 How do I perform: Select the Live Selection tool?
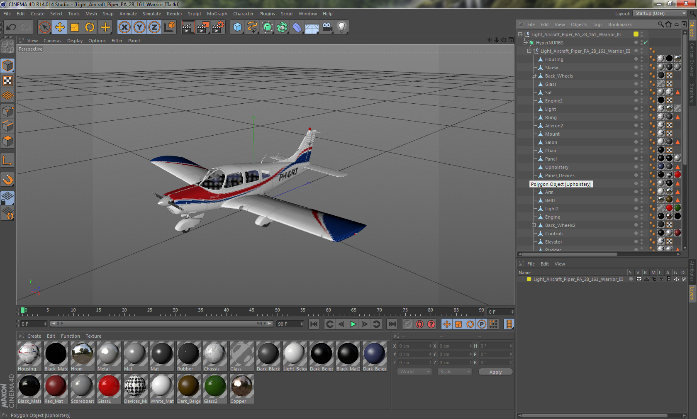44,27
